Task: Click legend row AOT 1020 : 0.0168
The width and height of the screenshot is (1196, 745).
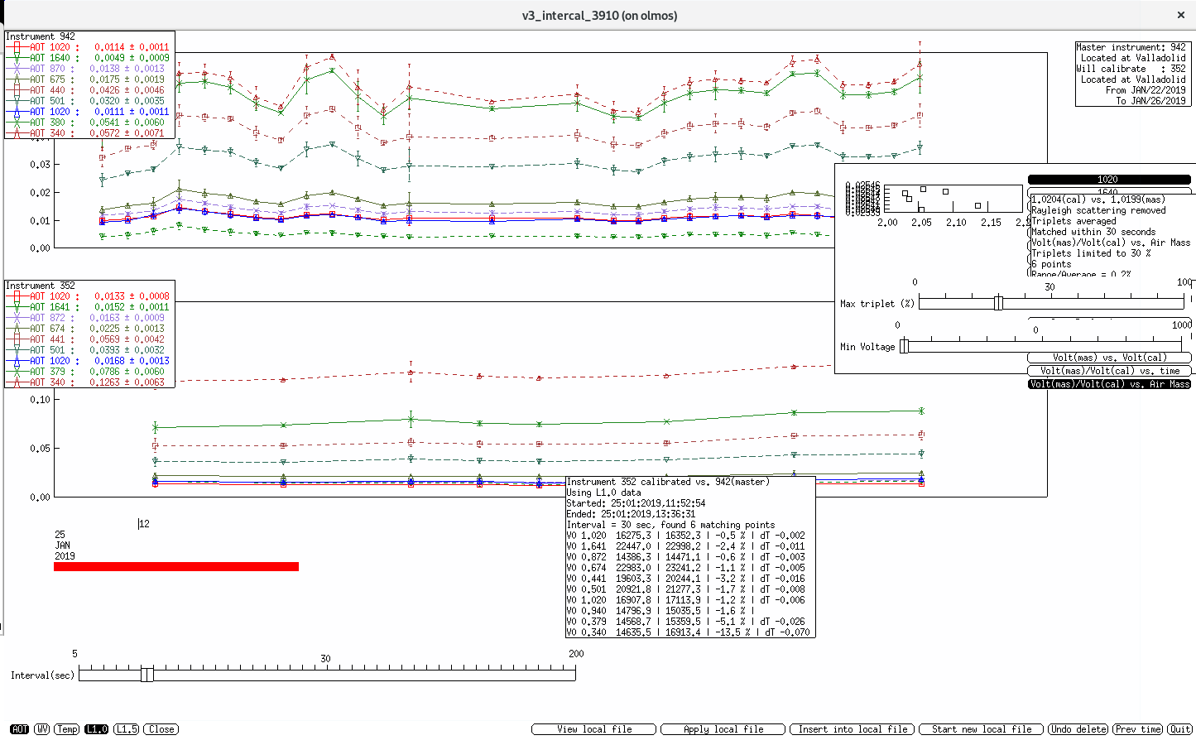Action: [89, 361]
